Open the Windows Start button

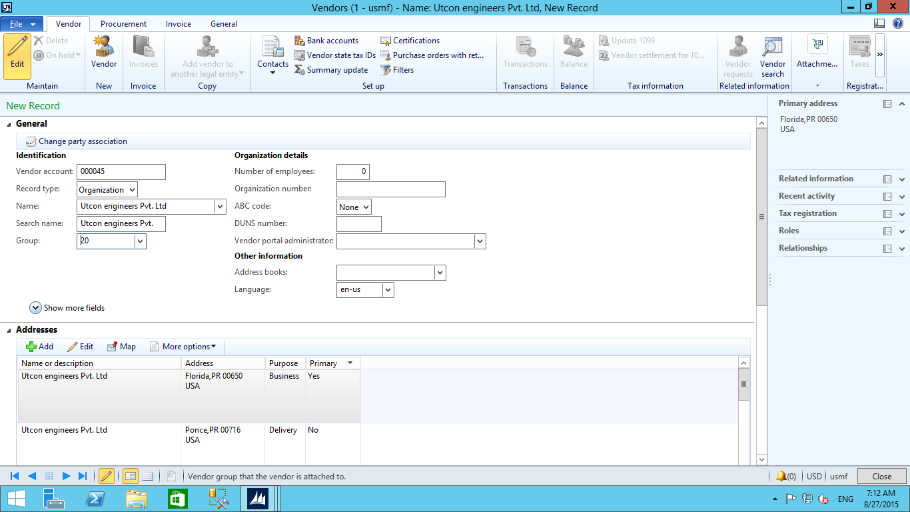pos(17,499)
